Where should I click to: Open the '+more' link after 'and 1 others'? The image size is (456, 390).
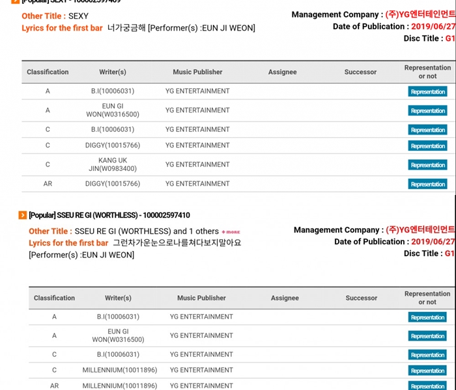click(231, 232)
